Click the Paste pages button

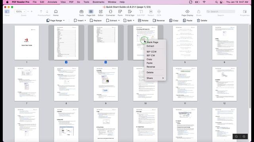187,21
